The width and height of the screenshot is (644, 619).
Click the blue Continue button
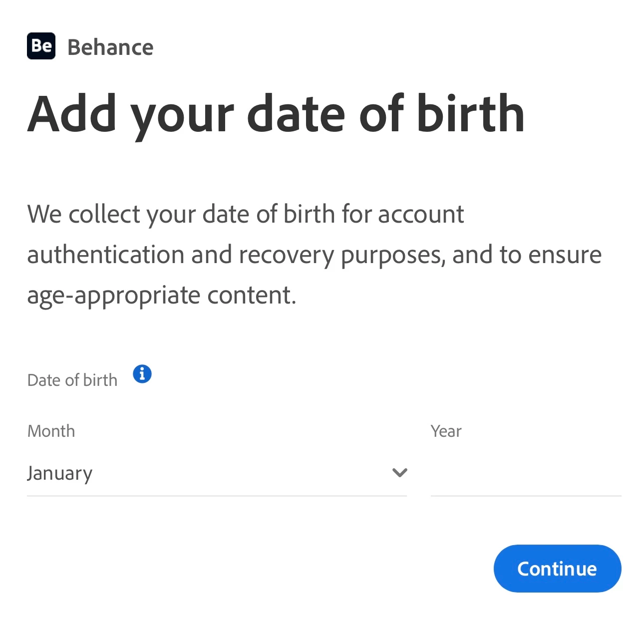557,568
